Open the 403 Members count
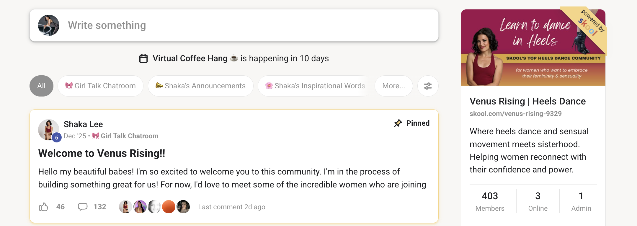This screenshot has width=637, height=226. click(x=490, y=202)
